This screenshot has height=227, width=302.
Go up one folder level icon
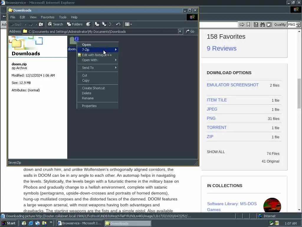click(41, 24)
